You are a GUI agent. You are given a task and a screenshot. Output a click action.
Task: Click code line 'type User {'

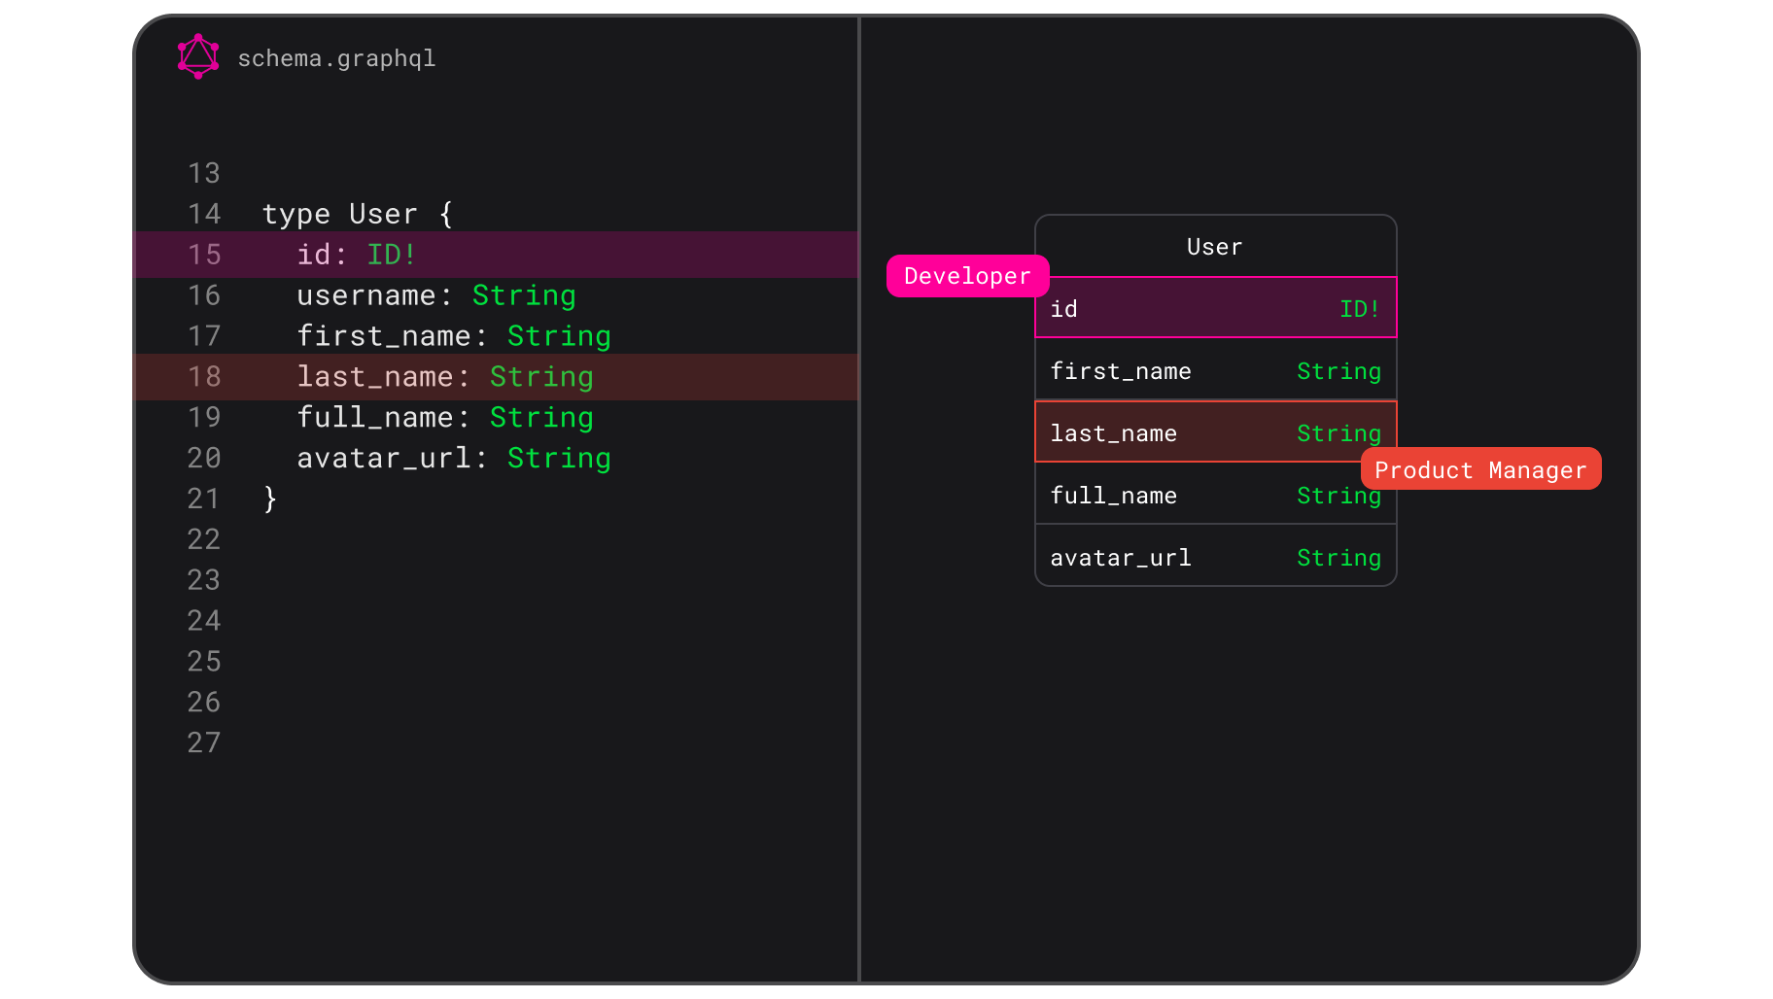(x=358, y=214)
